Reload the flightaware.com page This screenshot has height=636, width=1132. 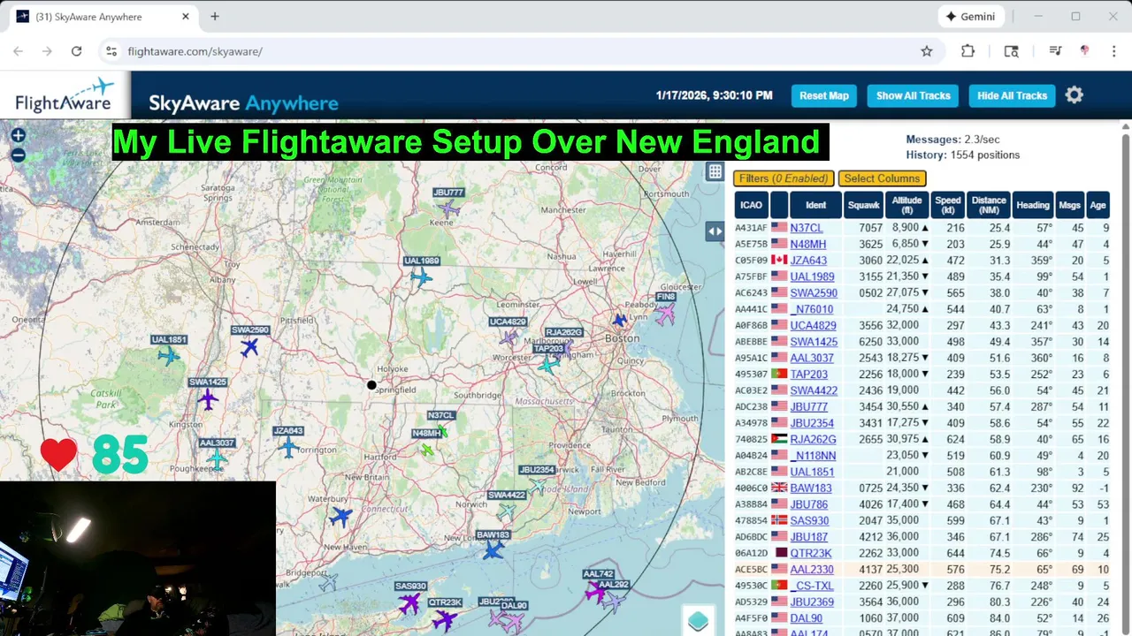point(76,51)
